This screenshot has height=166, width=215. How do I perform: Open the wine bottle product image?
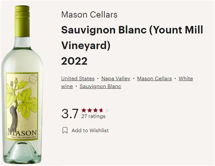pyautogui.click(x=22, y=85)
